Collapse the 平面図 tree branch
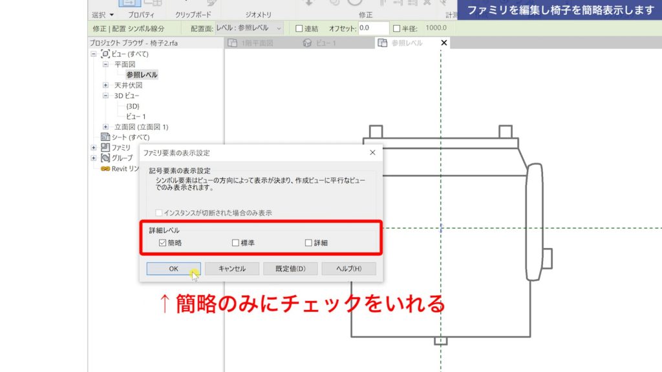 [105, 63]
